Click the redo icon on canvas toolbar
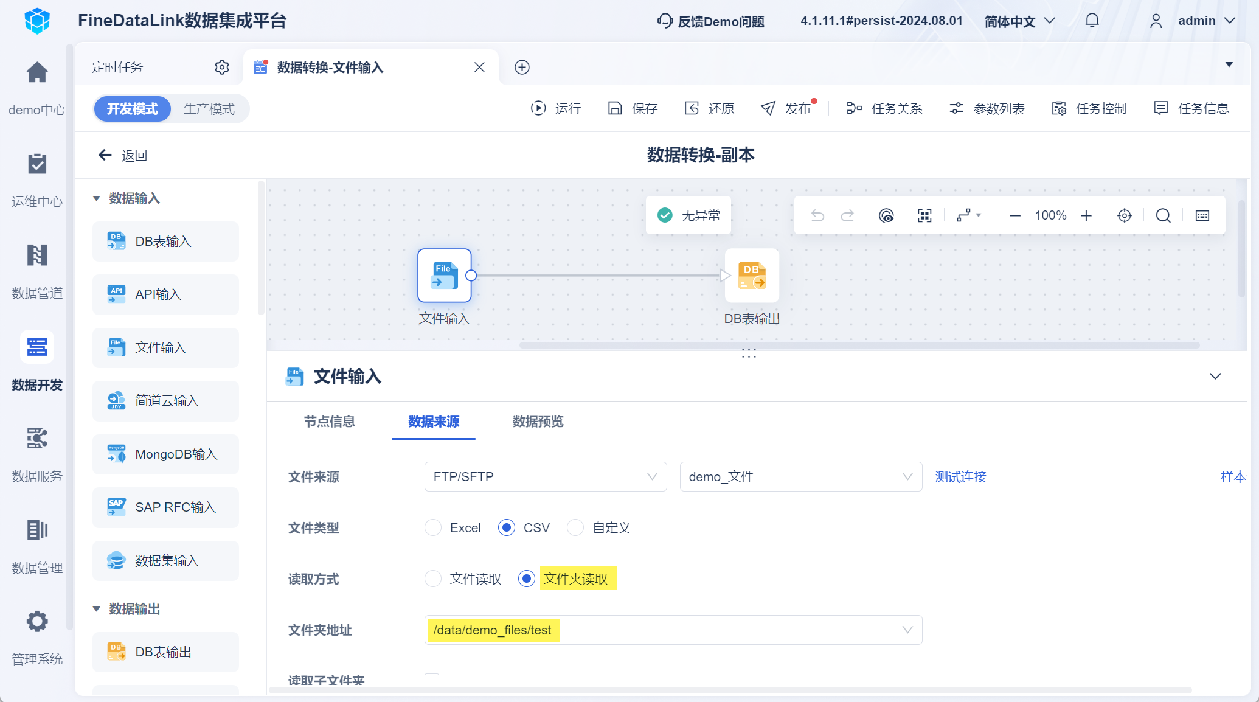This screenshot has width=1259, height=702. pos(847,215)
